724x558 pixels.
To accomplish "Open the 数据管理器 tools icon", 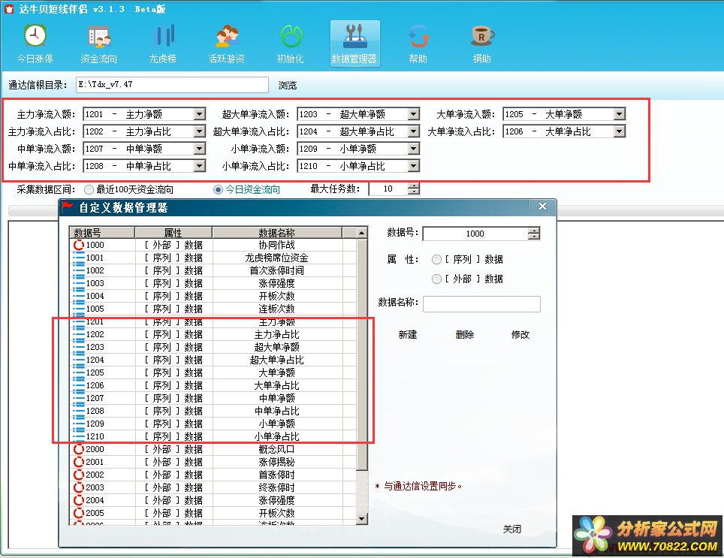I will point(354,44).
